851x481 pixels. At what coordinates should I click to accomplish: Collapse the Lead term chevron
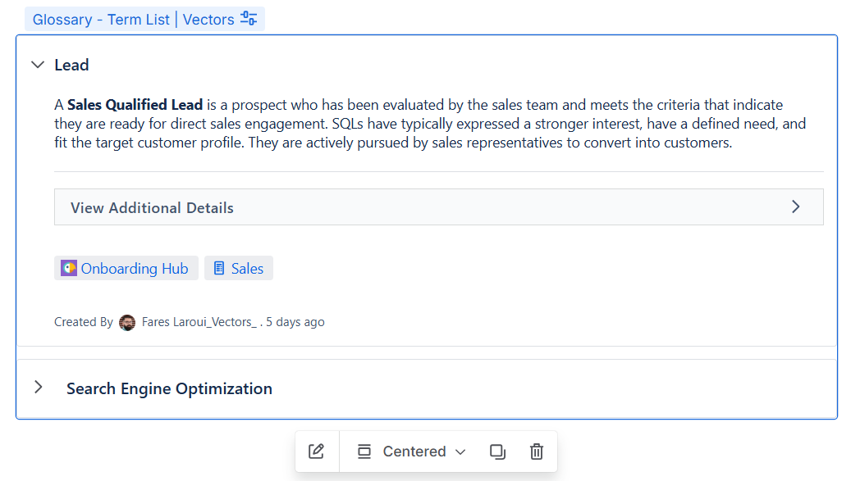tap(38, 65)
